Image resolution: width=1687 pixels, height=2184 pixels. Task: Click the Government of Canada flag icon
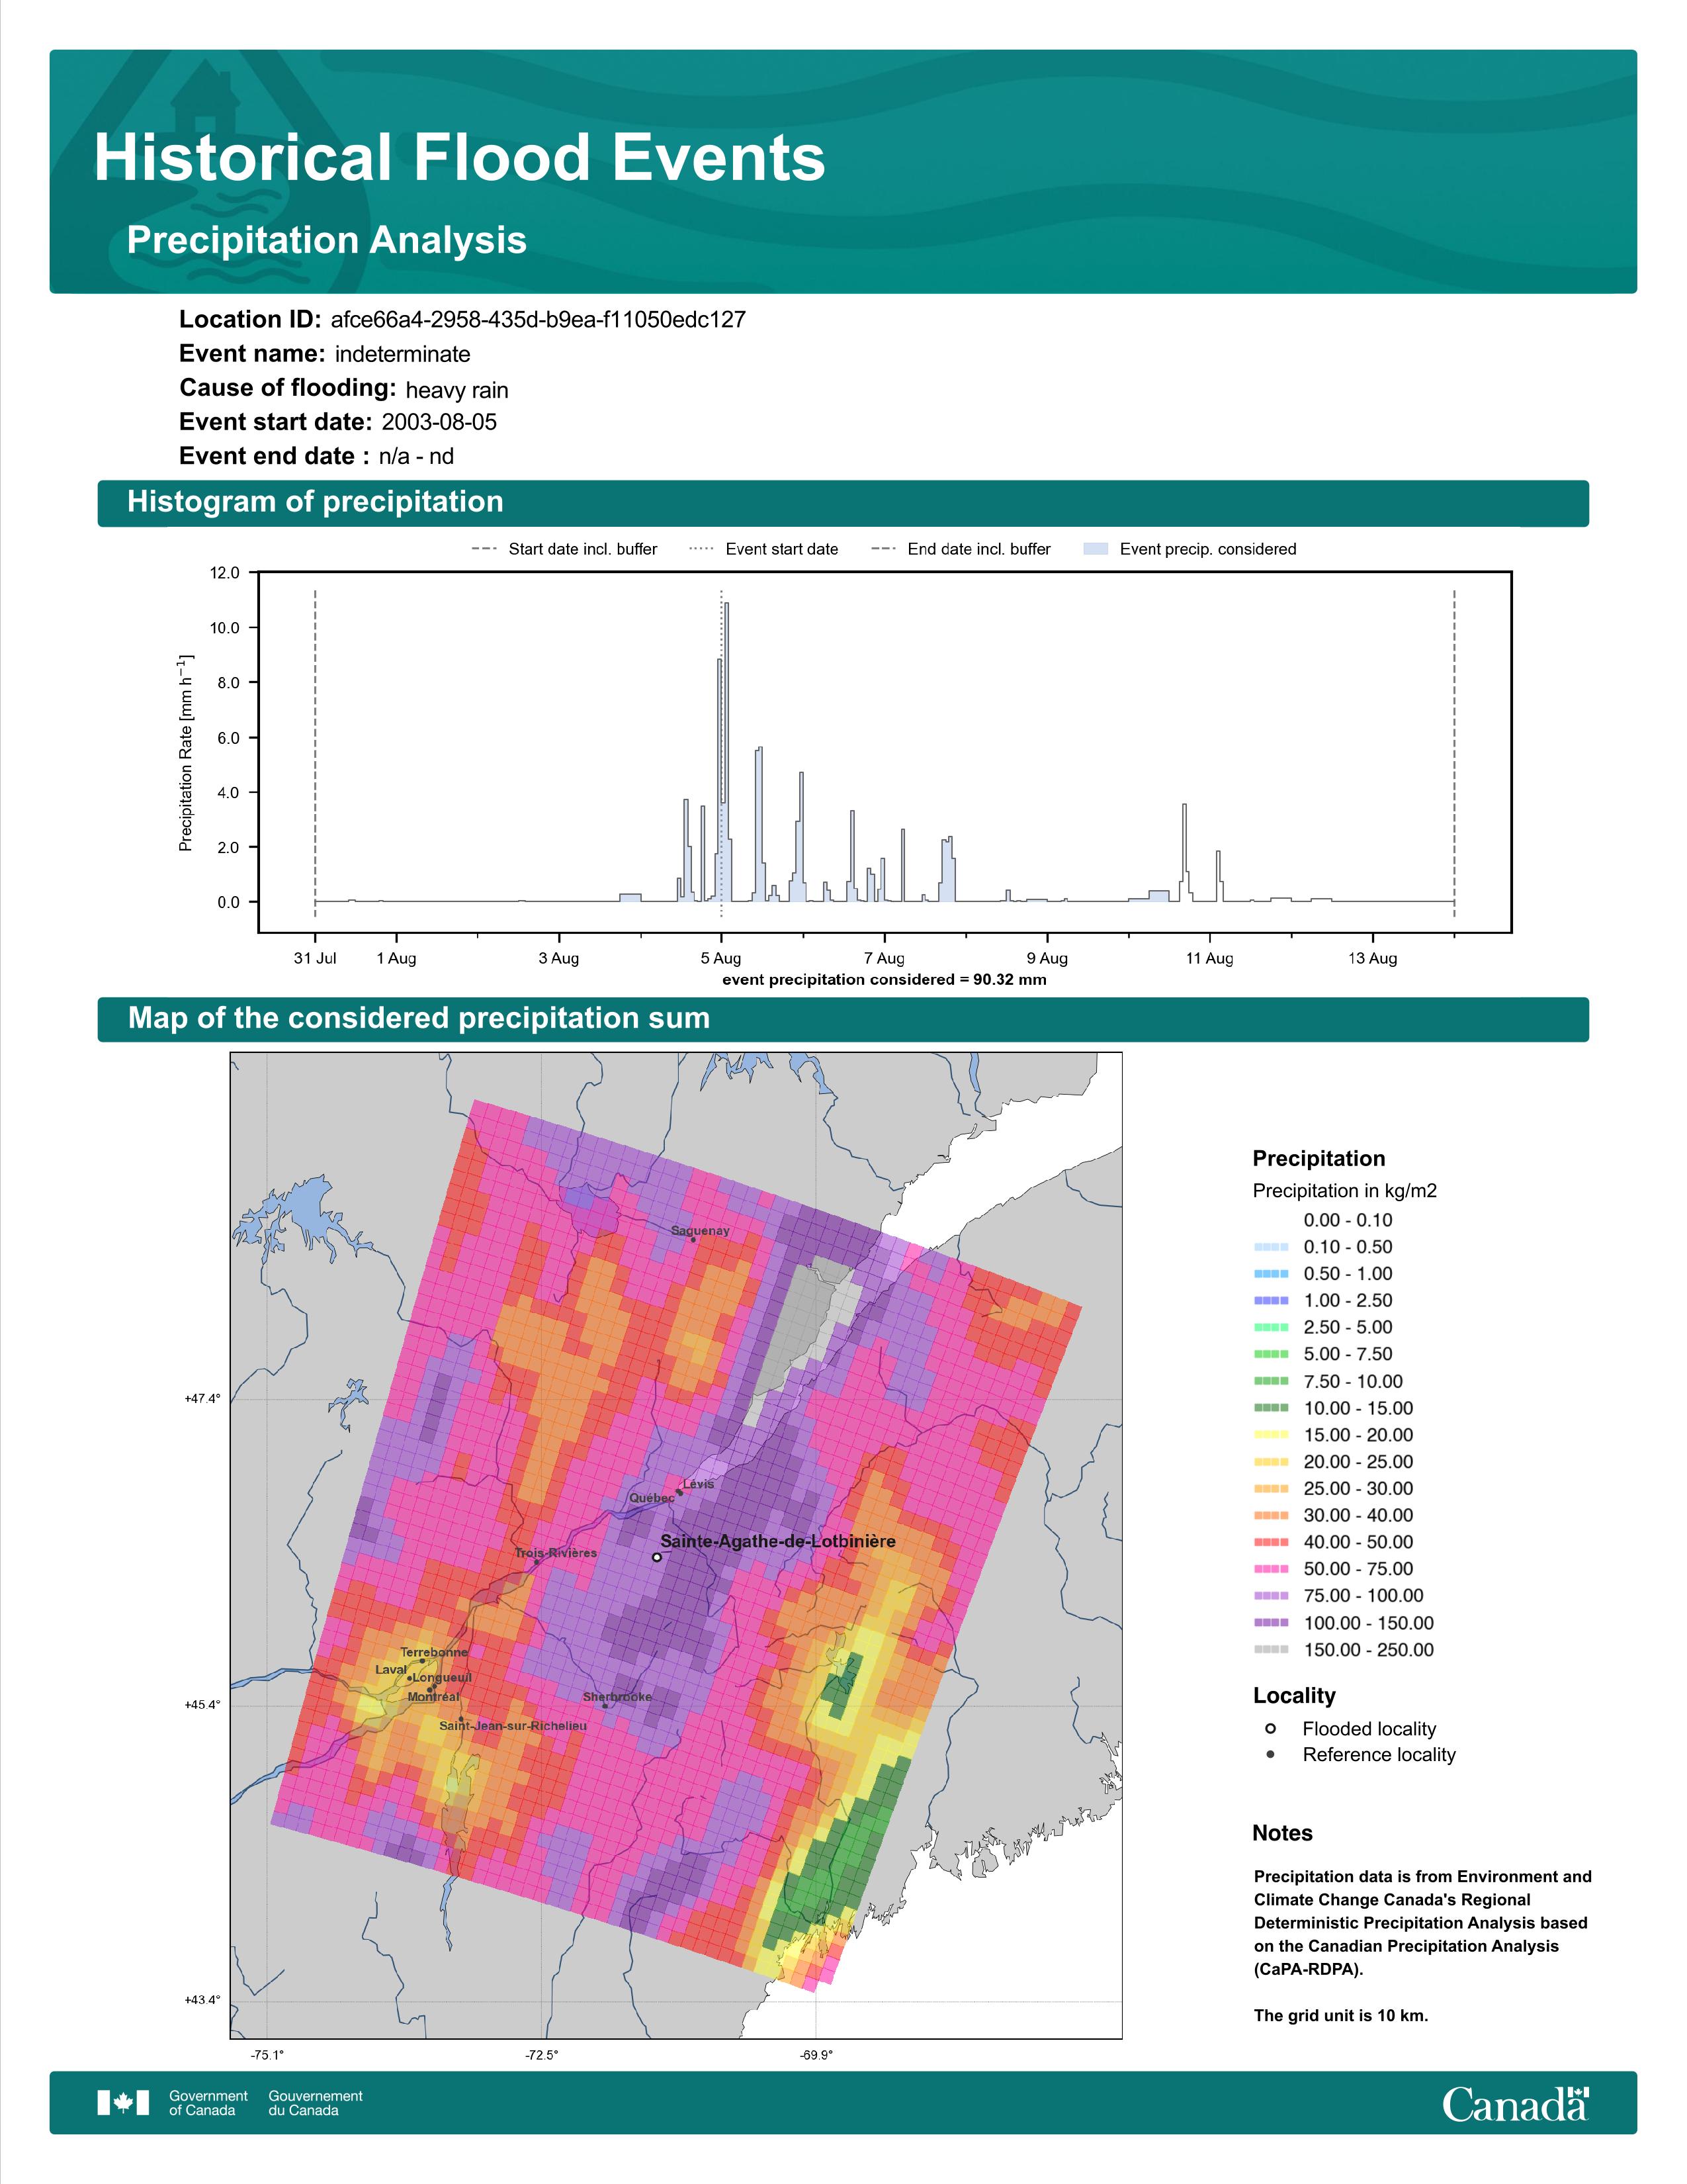pyautogui.click(x=123, y=2103)
